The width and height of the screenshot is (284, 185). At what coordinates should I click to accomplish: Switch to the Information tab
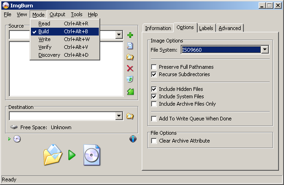pyautogui.click(x=158, y=28)
